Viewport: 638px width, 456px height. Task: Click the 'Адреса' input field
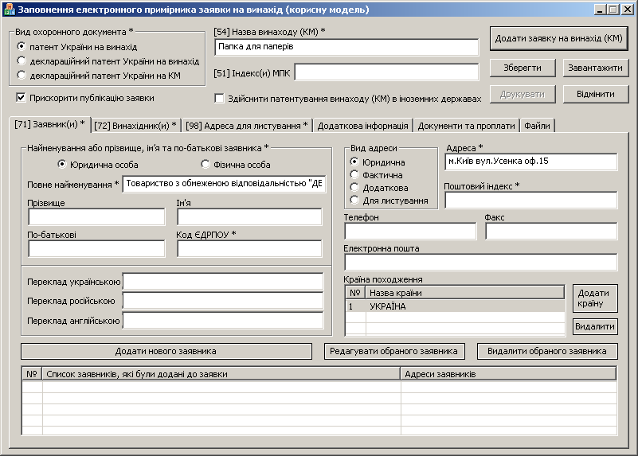(x=531, y=162)
